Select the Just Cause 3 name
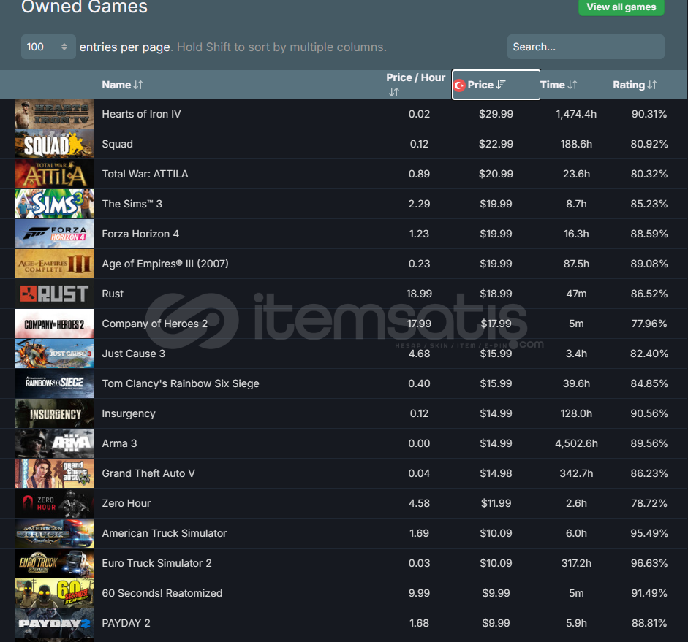This screenshot has width=688, height=642. click(133, 354)
